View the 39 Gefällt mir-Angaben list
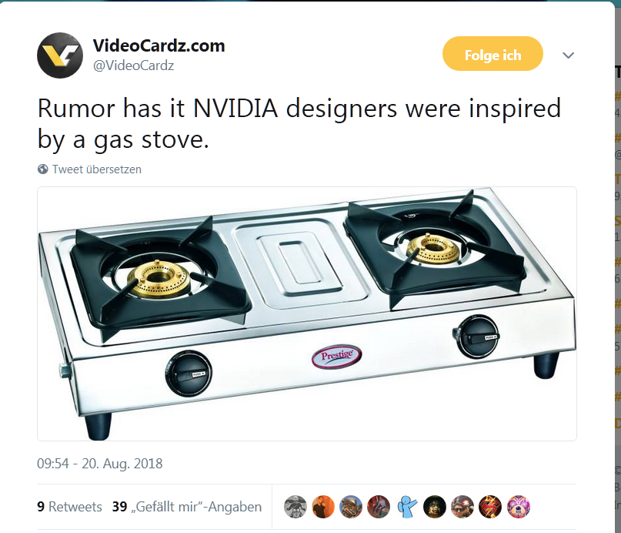The image size is (621, 533). (x=187, y=507)
